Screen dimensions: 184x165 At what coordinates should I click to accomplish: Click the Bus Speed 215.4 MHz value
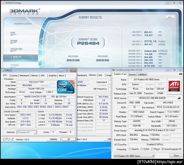coord(25,122)
